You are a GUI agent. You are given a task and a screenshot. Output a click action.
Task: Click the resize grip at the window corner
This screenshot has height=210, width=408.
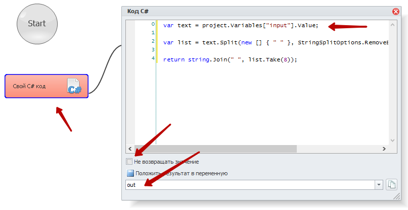tap(397, 196)
